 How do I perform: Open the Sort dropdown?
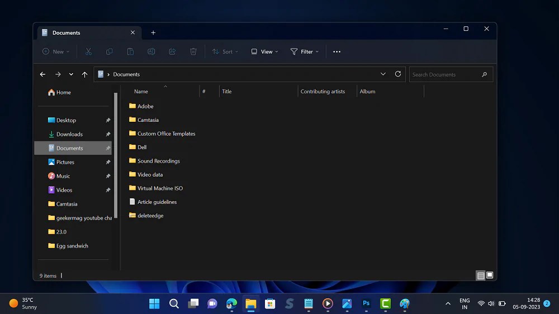pyautogui.click(x=225, y=52)
